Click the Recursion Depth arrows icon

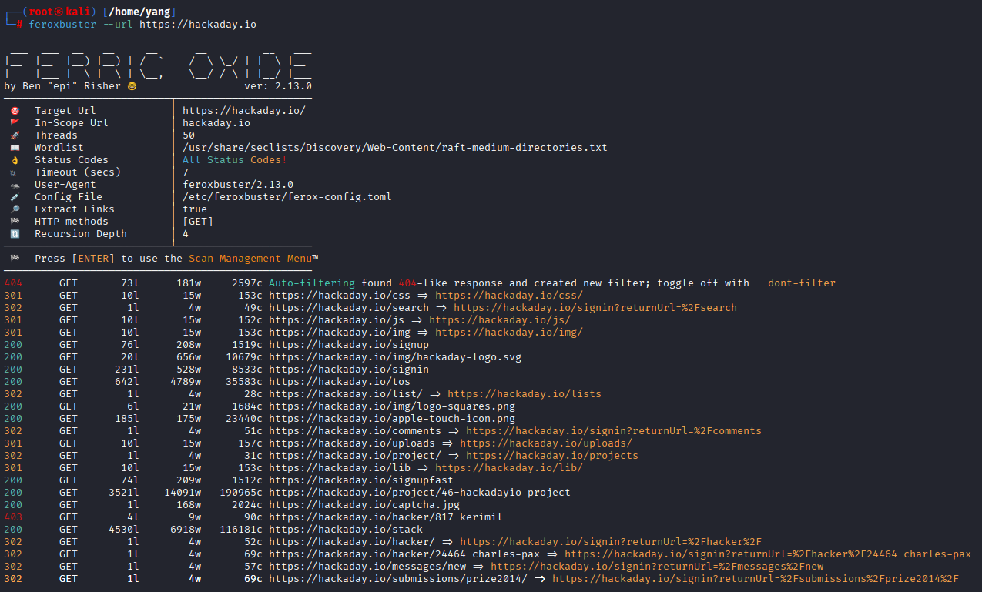click(15, 234)
